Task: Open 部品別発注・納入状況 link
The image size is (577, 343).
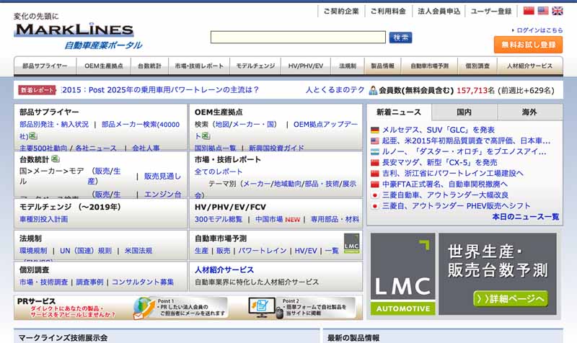Action: click(54, 124)
